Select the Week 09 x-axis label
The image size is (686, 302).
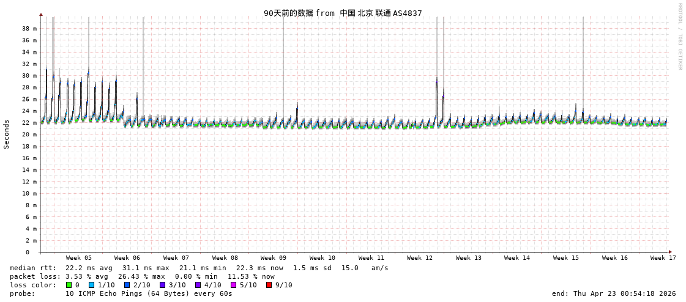point(274,258)
